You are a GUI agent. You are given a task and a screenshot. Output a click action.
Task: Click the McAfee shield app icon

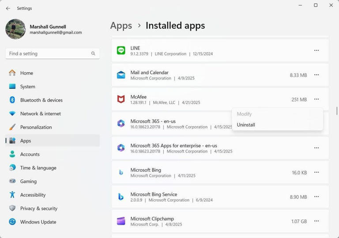click(121, 99)
